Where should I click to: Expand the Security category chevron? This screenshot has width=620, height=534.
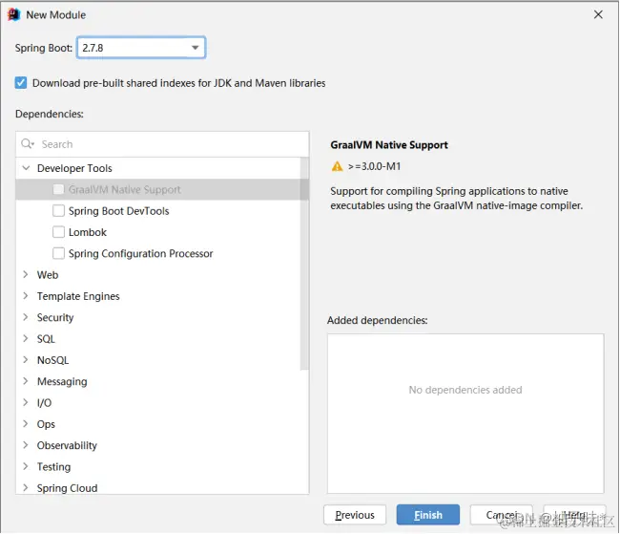[27, 318]
